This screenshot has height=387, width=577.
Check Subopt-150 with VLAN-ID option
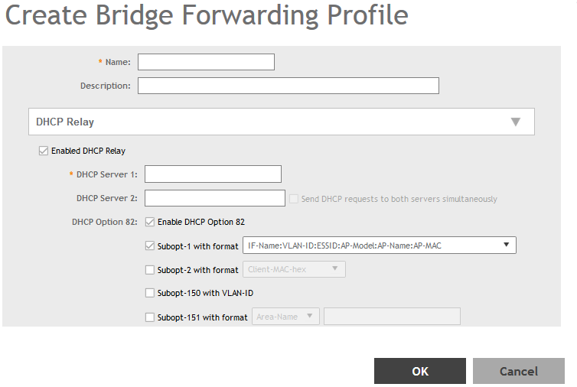(x=149, y=292)
